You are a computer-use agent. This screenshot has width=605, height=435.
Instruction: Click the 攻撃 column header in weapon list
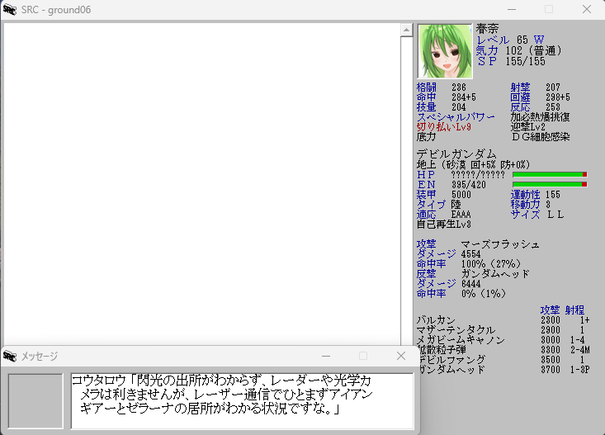551,310
